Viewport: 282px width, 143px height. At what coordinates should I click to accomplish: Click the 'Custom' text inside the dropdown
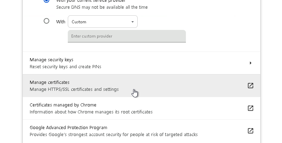pyautogui.click(x=79, y=22)
